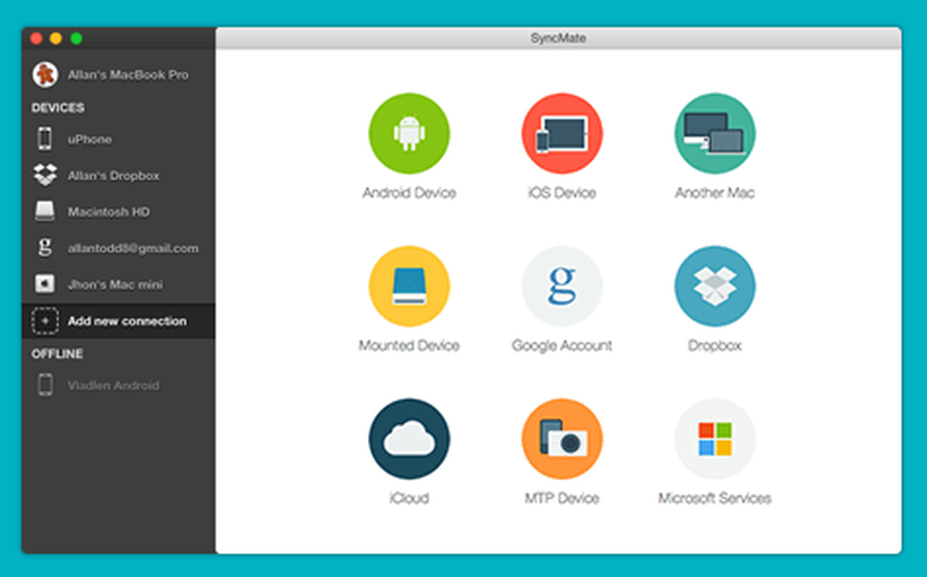Open the iCloud sync option
Screen dimensions: 927x577
click(410, 438)
